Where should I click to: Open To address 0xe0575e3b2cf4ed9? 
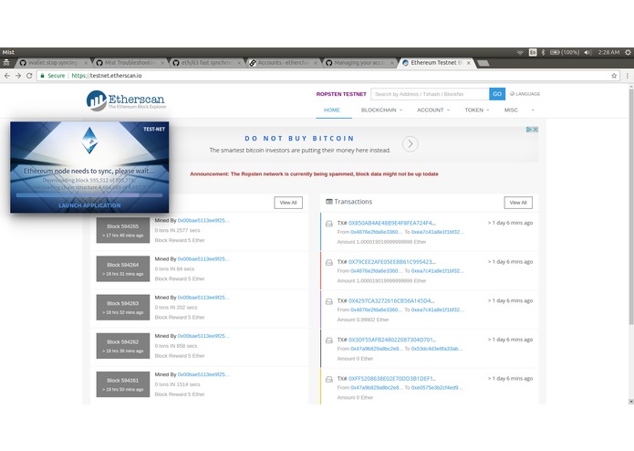tap(437, 387)
